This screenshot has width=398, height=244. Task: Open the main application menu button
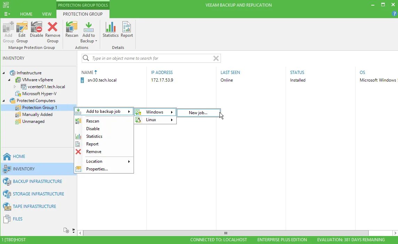[7, 14]
